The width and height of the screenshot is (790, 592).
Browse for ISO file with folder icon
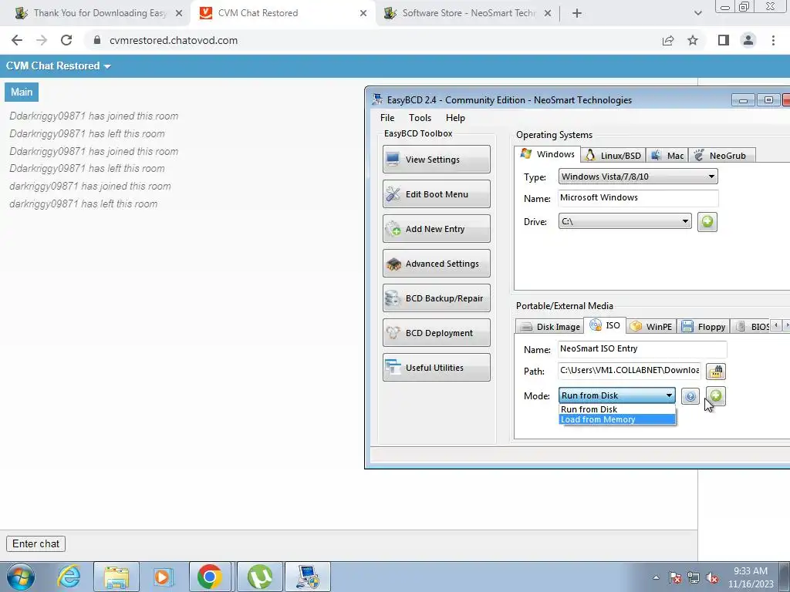click(x=715, y=371)
